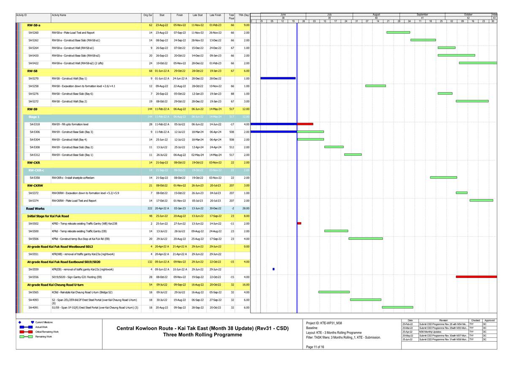Click the blue milestone marker for SA-5559
This screenshot has height=372, width=527.
(274, 269)
